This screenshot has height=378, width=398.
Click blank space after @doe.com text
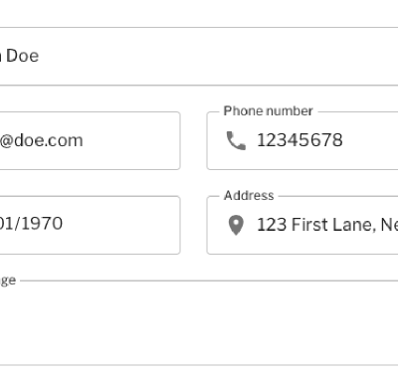[131, 141]
